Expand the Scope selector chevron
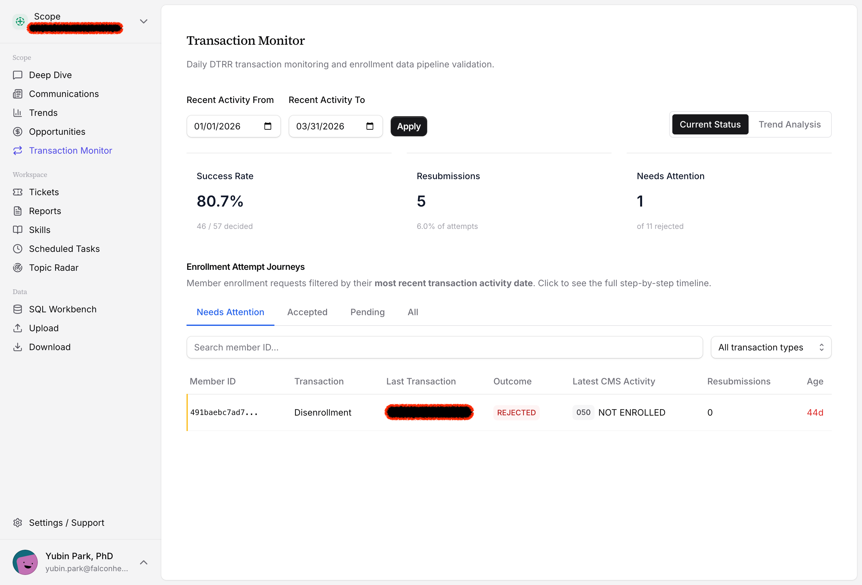The image size is (862, 585). [144, 21]
